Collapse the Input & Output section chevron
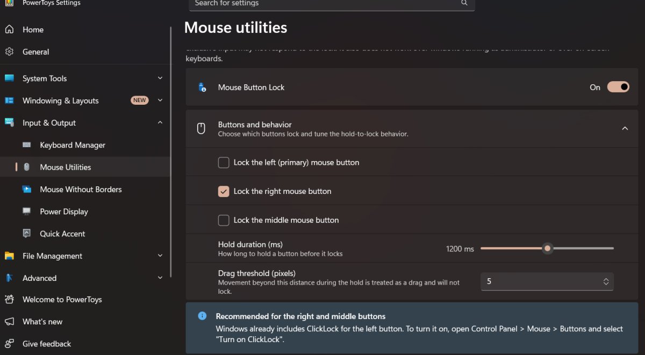645x355 pixels. pyautogui.click(x=160, y=122)
